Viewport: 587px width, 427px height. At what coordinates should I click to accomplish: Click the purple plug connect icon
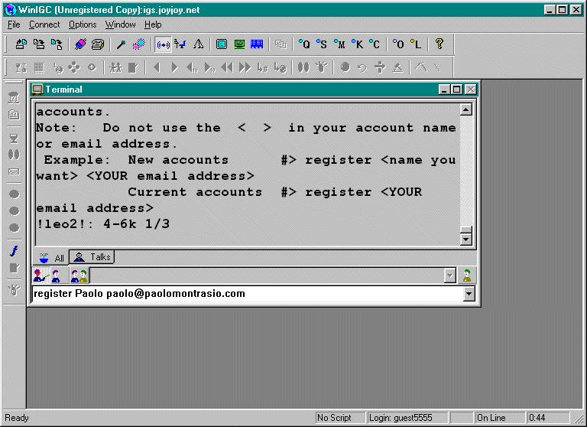(80, 44)
